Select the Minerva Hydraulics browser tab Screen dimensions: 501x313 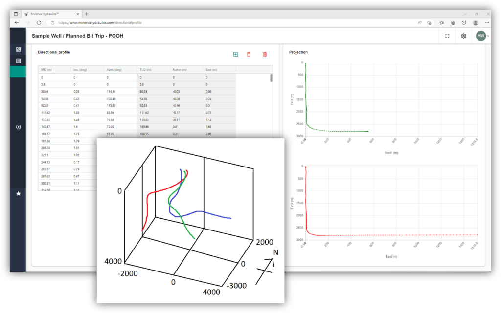[51, 14]
